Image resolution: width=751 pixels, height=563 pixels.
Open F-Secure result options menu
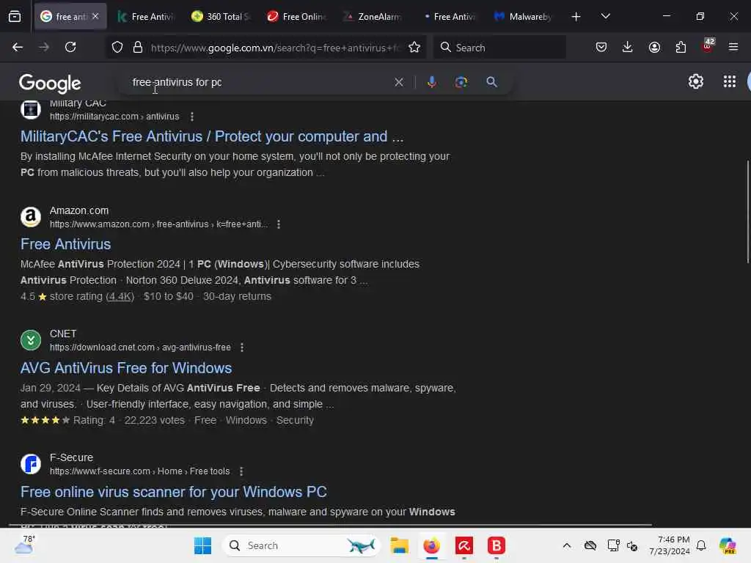tap(241, 471)
